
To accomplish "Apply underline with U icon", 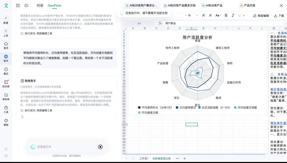I will pos(239,15).
